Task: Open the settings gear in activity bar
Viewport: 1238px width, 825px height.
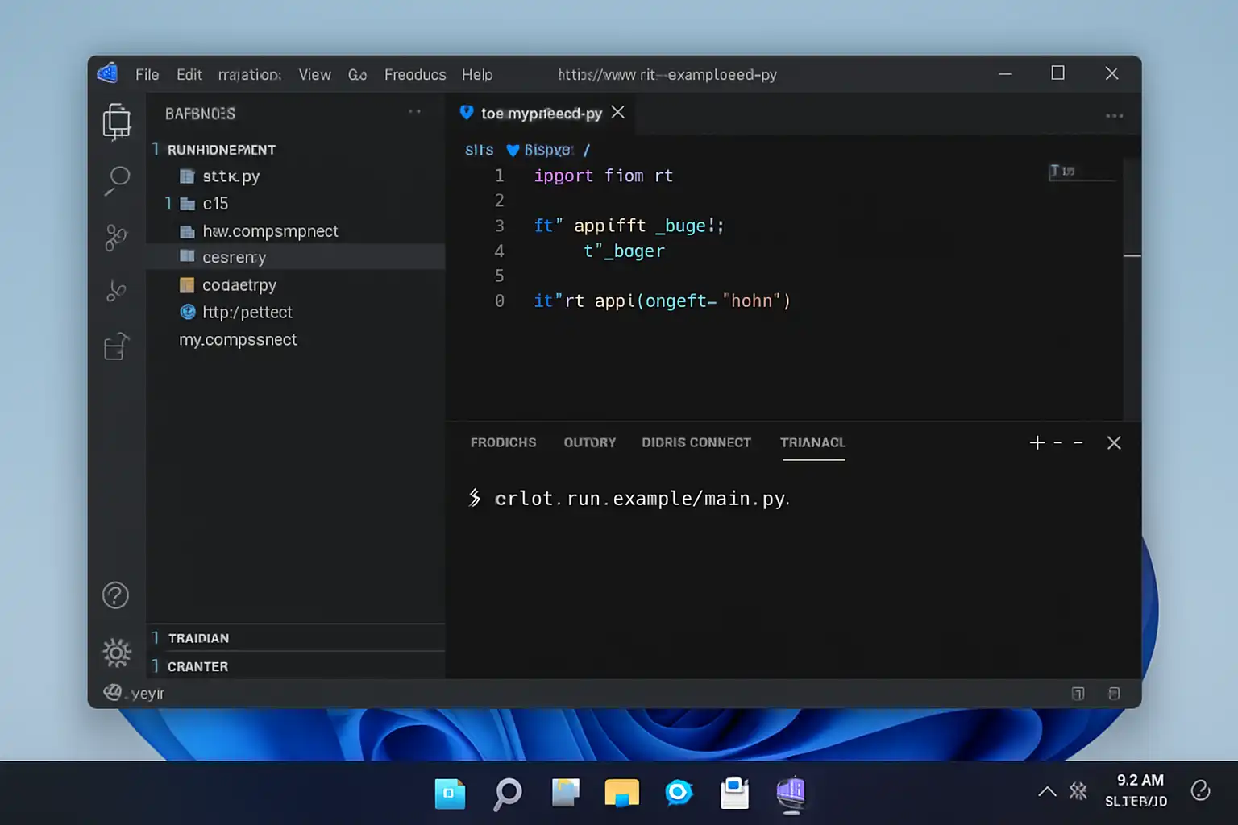Action: pos(116,653)
